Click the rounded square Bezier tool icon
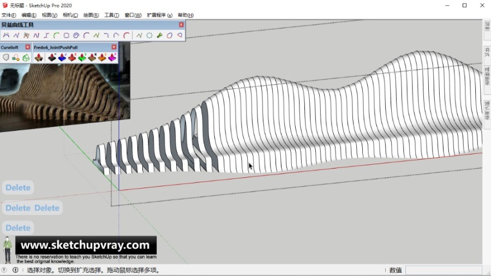The height and width of the screenshot is (276, 491). [66, 35]
